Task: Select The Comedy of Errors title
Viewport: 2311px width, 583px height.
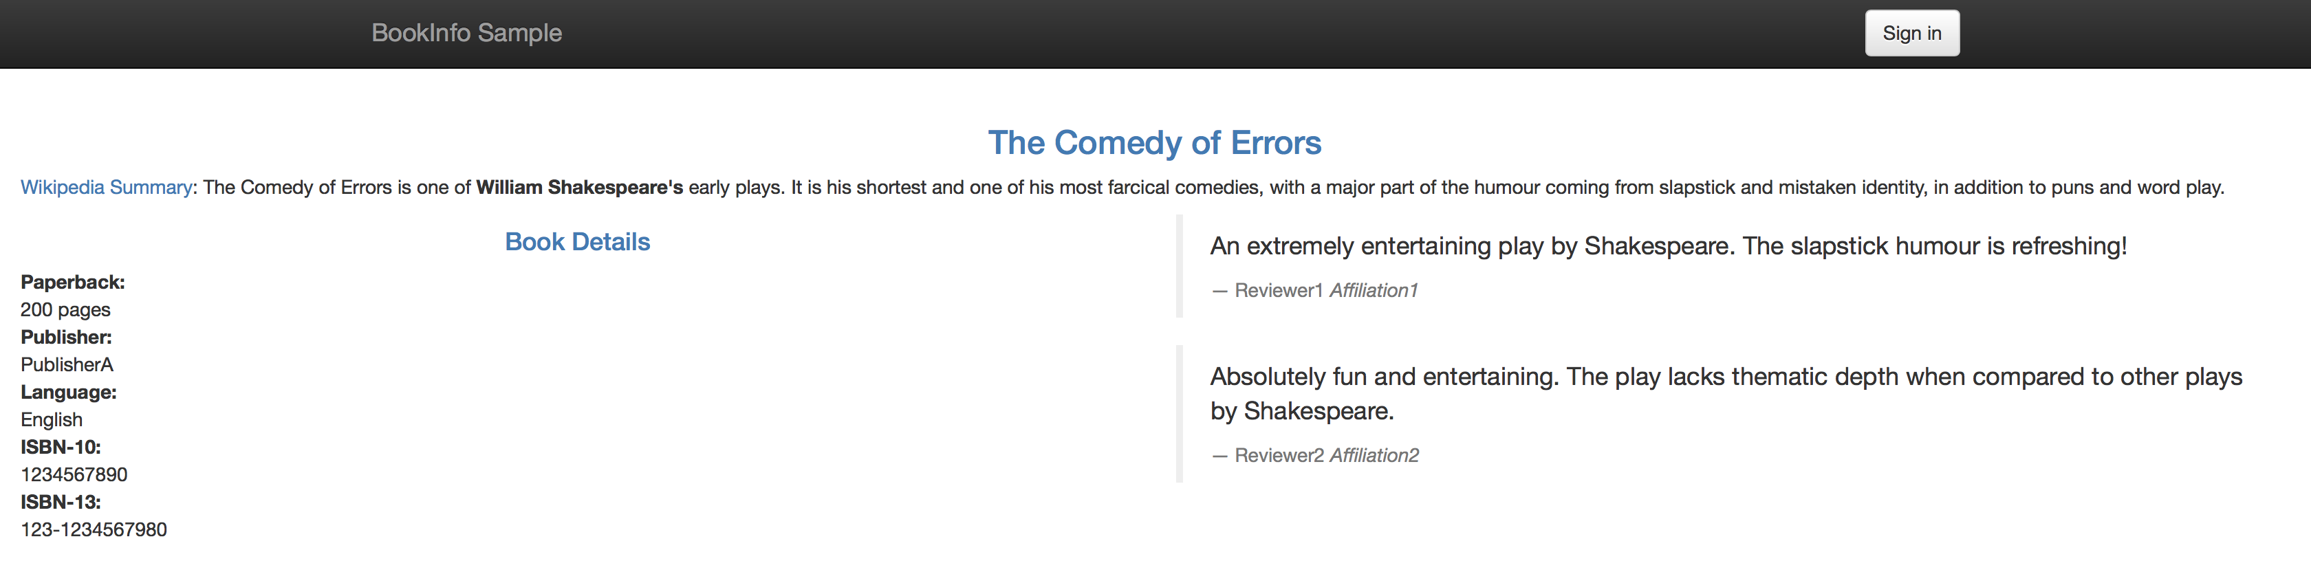Action: [x=1155, y=142]
